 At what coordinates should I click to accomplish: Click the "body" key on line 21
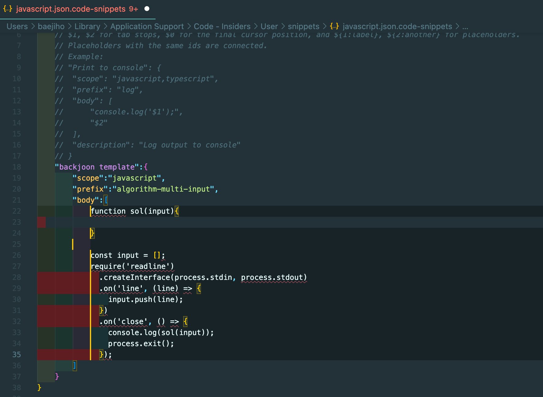pyautogui.click(x=86, y=200)
